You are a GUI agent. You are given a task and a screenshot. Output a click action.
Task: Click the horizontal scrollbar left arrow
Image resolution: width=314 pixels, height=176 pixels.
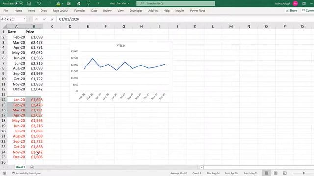(202, 167)
